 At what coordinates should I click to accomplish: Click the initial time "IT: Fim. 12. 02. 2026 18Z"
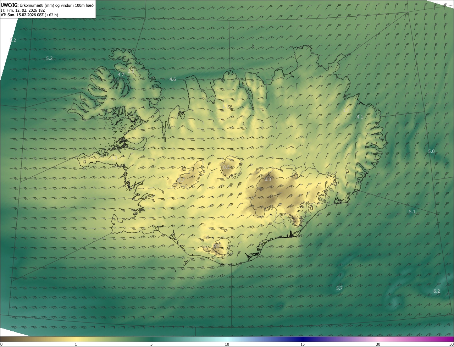click(23, 10)
